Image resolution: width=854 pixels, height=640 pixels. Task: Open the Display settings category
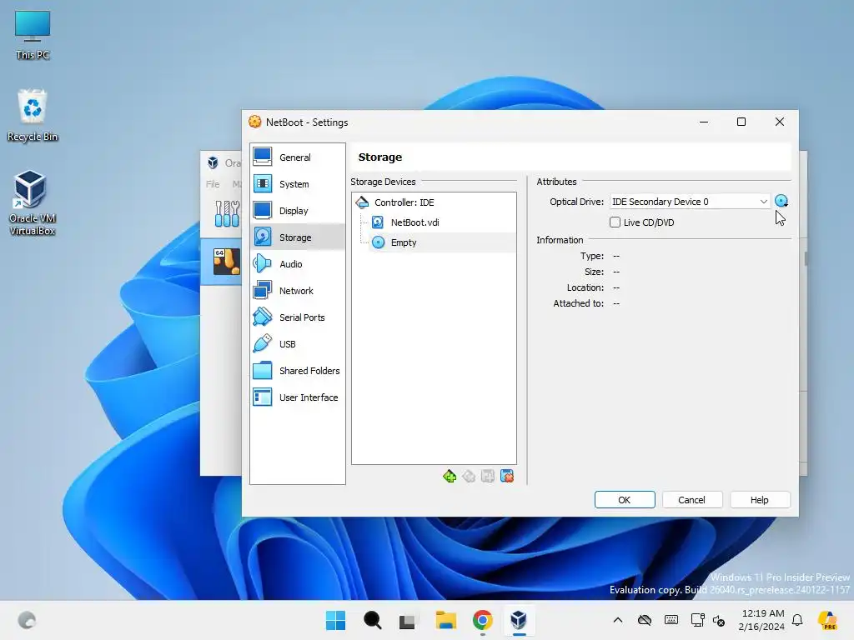[298, 211]
